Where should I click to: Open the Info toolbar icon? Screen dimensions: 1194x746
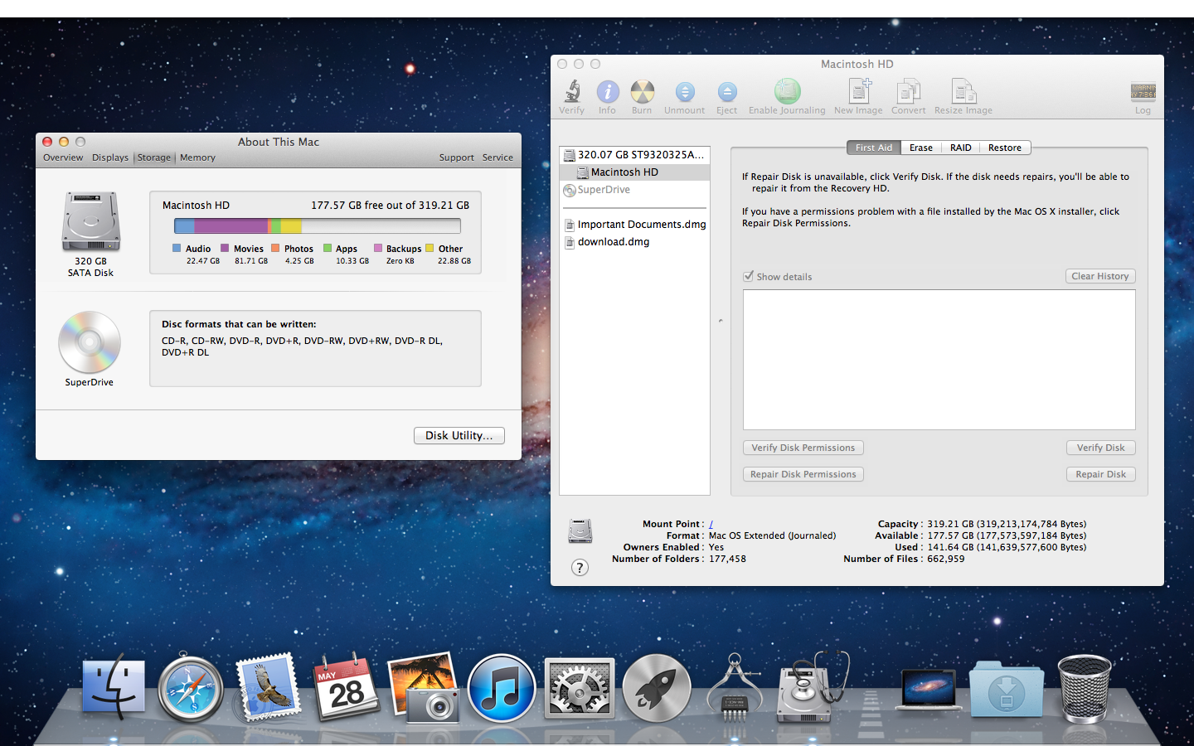coord(608,92)
